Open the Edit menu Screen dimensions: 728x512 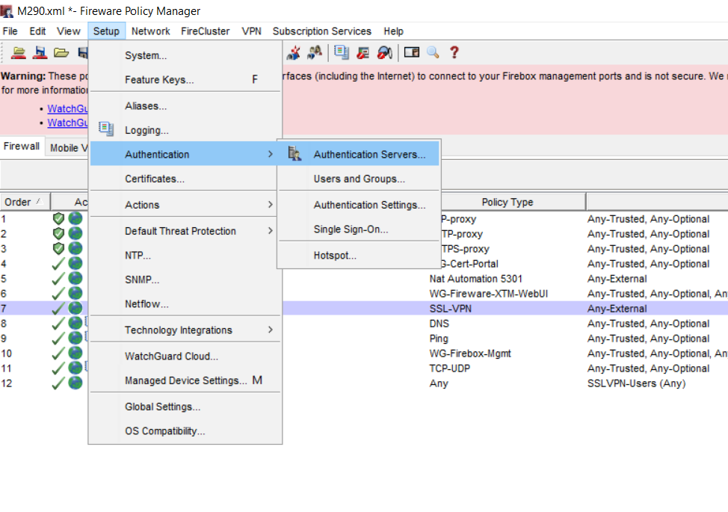pos(37,31)
